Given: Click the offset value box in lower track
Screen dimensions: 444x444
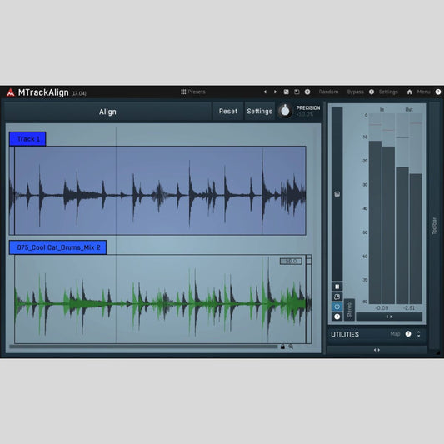Looking at the screenshot, I should click(x=291, y=261).
